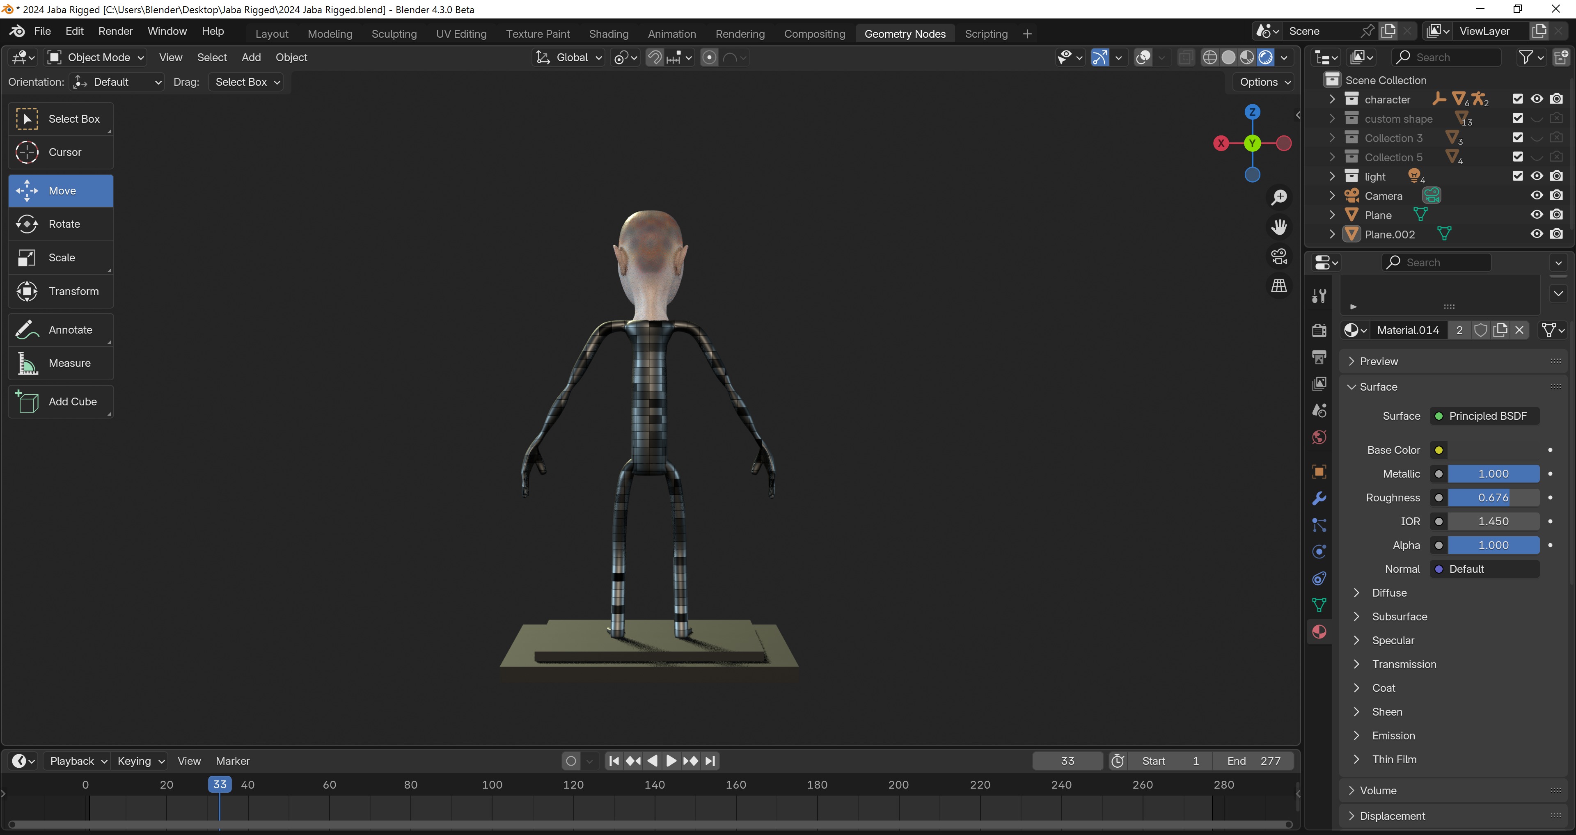Open the Object Data properties tab
This screenshot has height=835, width=1576.
point(1319,605)
